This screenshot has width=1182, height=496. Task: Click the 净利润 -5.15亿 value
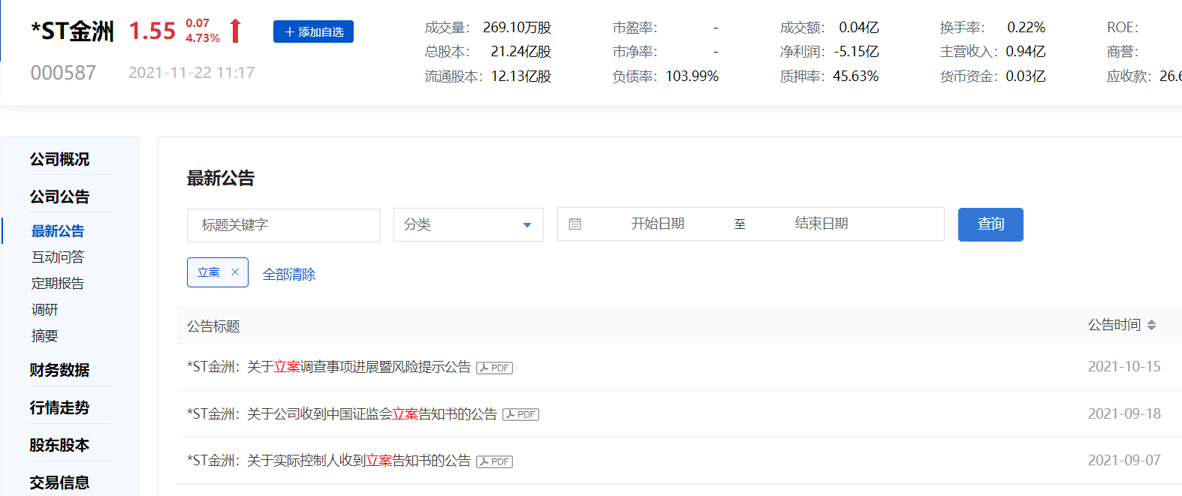click(856, 52)
